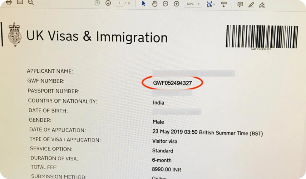306x179 pixels.
Task: Activate the hand pan tool
Action: tap(155, 4)
